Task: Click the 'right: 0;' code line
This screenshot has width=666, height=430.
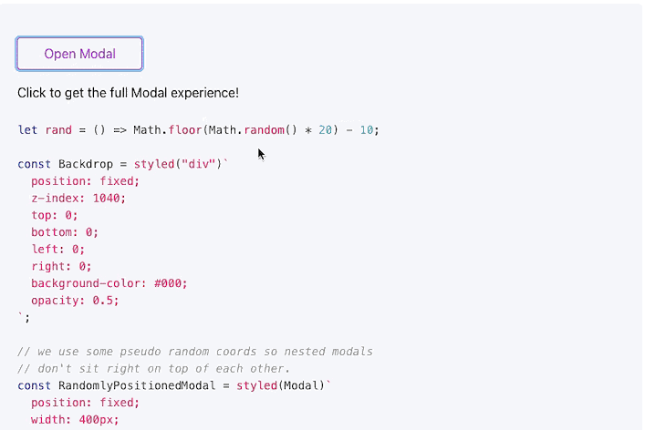Action: [x=61, y=266]
